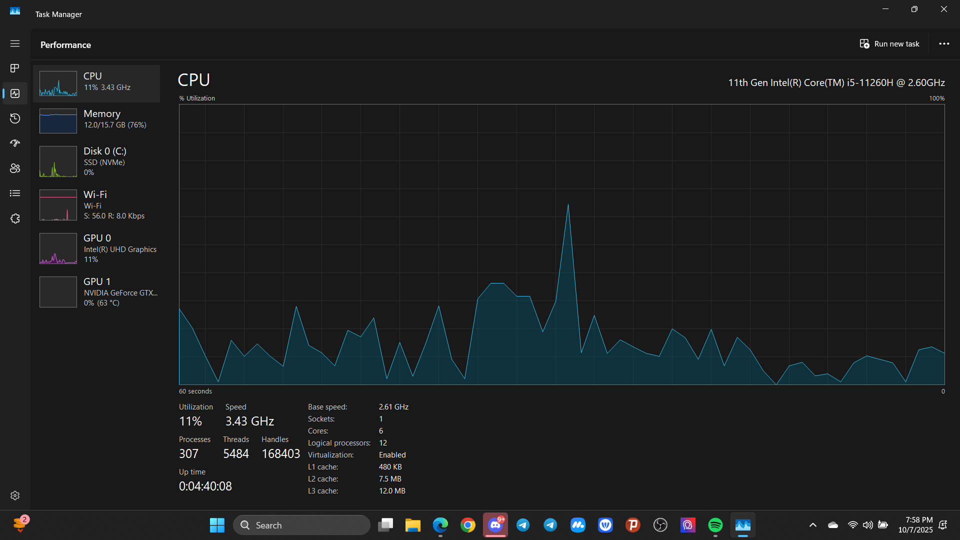Click the taskbar Search box

point(301,525)
